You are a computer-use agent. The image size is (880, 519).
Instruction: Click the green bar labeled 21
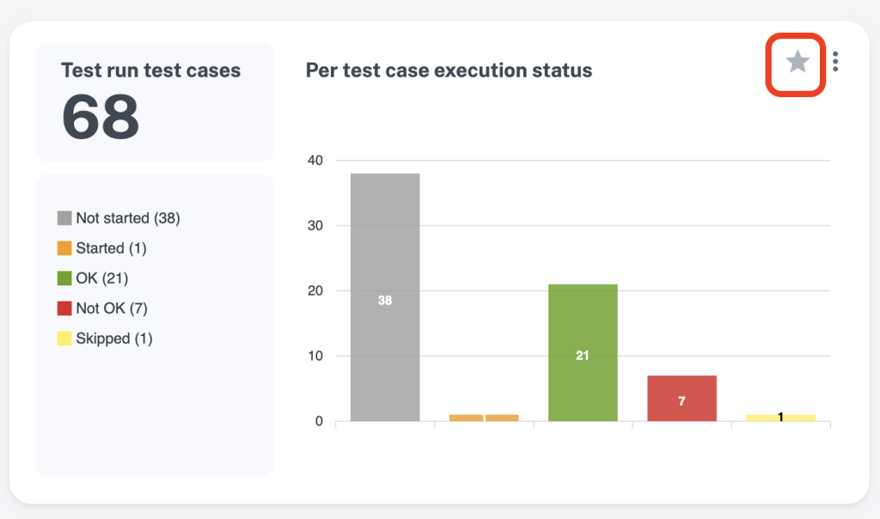583,352
